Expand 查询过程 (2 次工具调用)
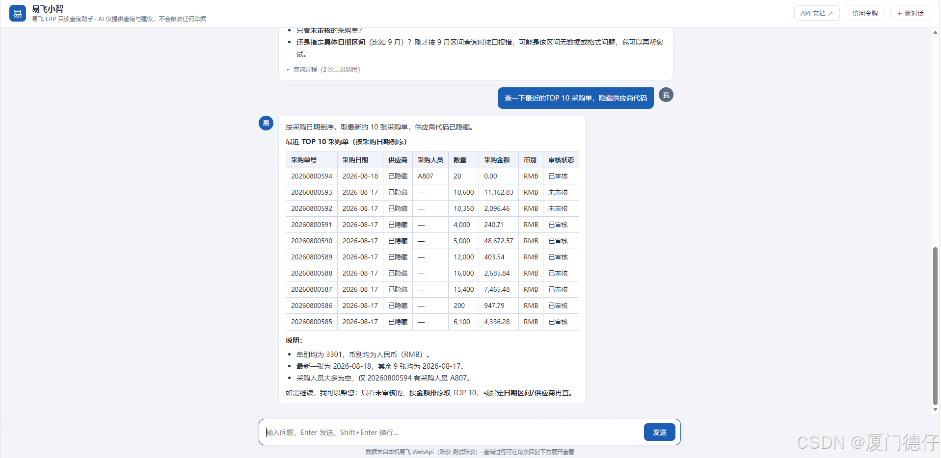This screenshot has height=458, width=941. [323, 70]
